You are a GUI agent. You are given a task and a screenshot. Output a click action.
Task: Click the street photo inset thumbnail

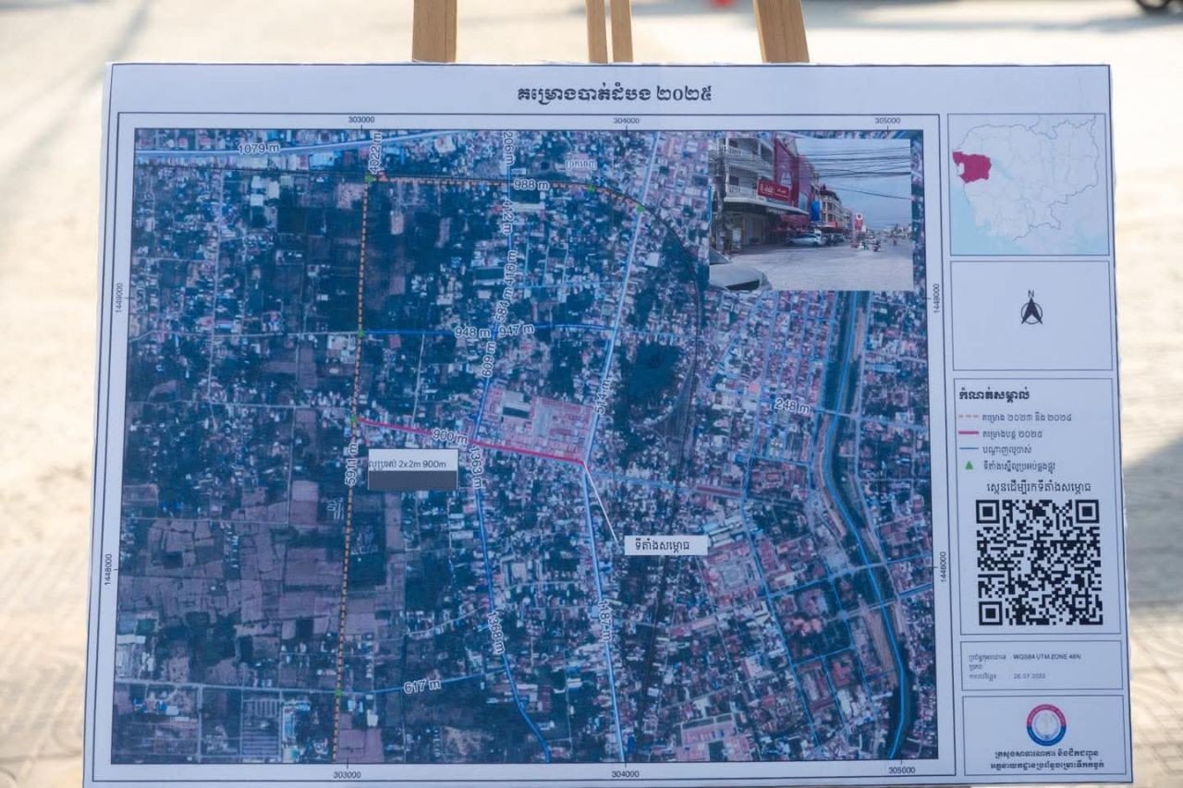click(x=811, y=212)
